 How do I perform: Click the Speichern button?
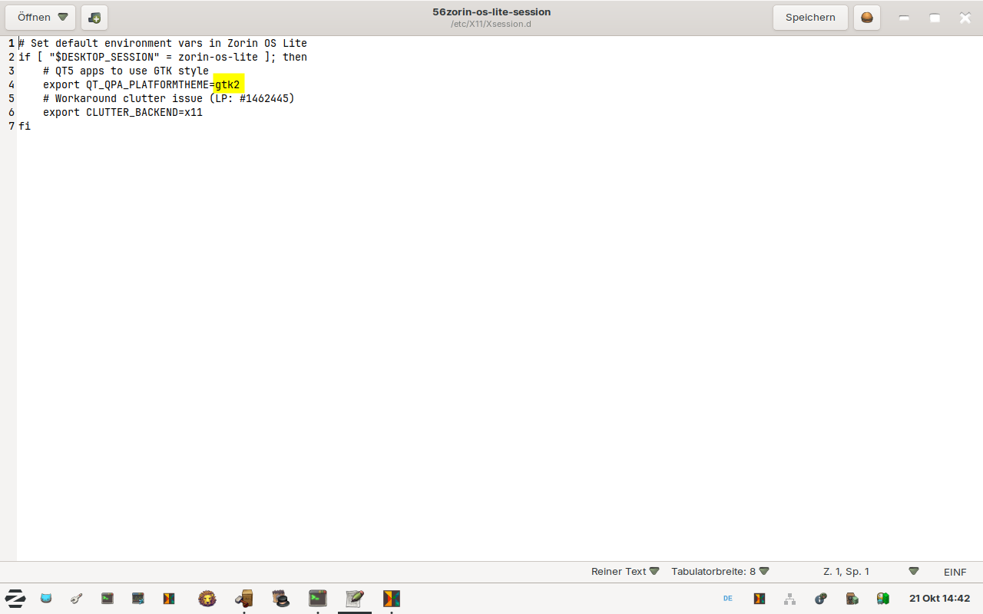point(810,18)
